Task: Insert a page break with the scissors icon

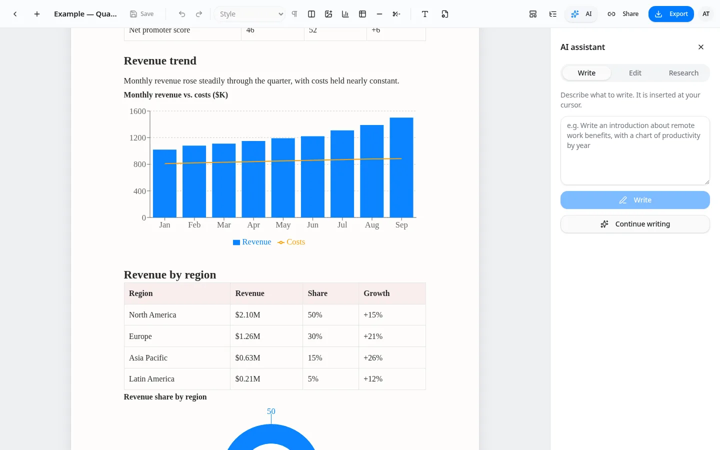Action: coord(396,14)
